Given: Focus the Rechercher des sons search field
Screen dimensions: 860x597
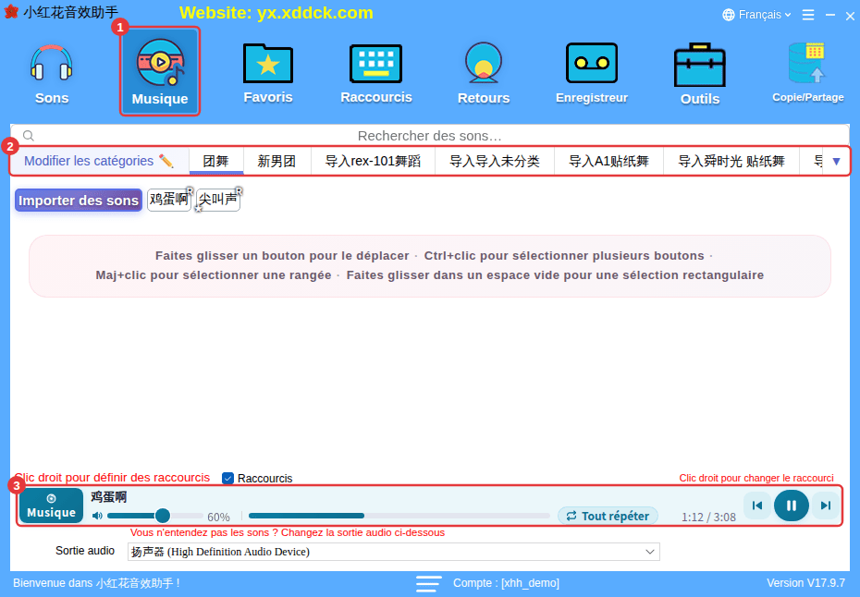Looking at the screenshot, I should (429, 136).
